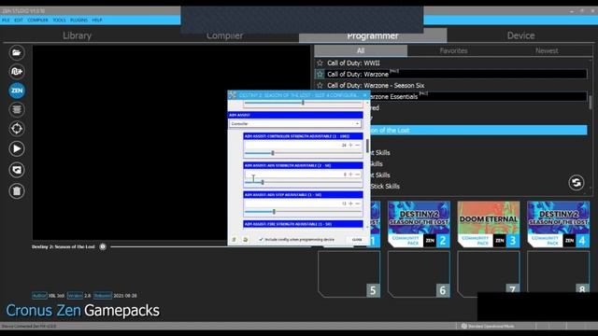Click the minus stepper for Controller Strength
This screenshot has width=598, height=336.
point(357,146)
